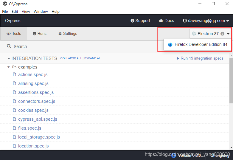Image resolution: width=233 pixels, height=160 pixels.
Task: Open the Window menu
Action: 41,12
